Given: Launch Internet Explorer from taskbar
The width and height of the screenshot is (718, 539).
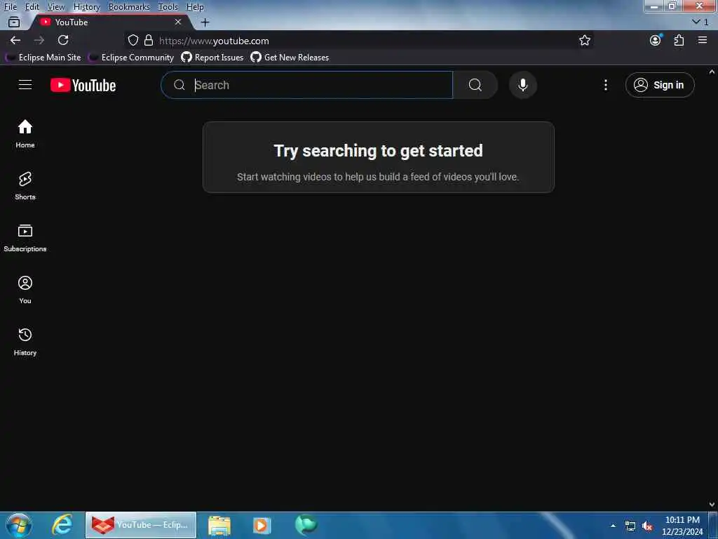Looking at the screenshot, I should (x=62, y=525).
